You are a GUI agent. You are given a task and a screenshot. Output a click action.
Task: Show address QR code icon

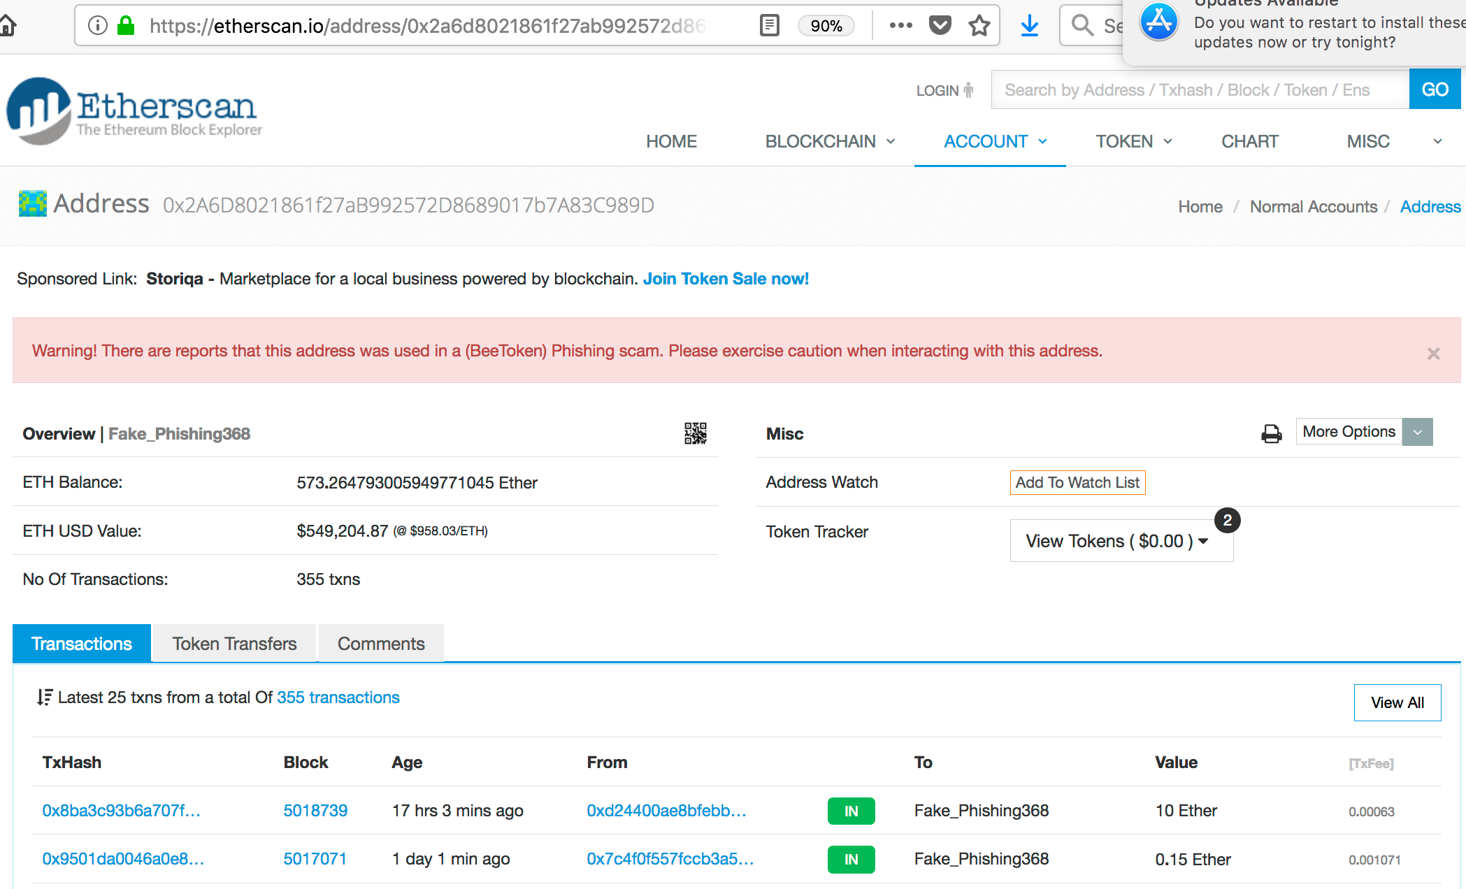click(695, 433)
